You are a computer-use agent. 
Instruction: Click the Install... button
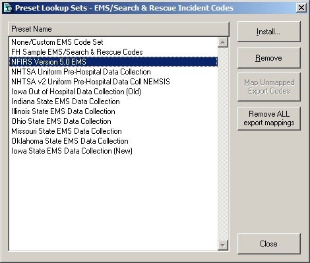269,32
